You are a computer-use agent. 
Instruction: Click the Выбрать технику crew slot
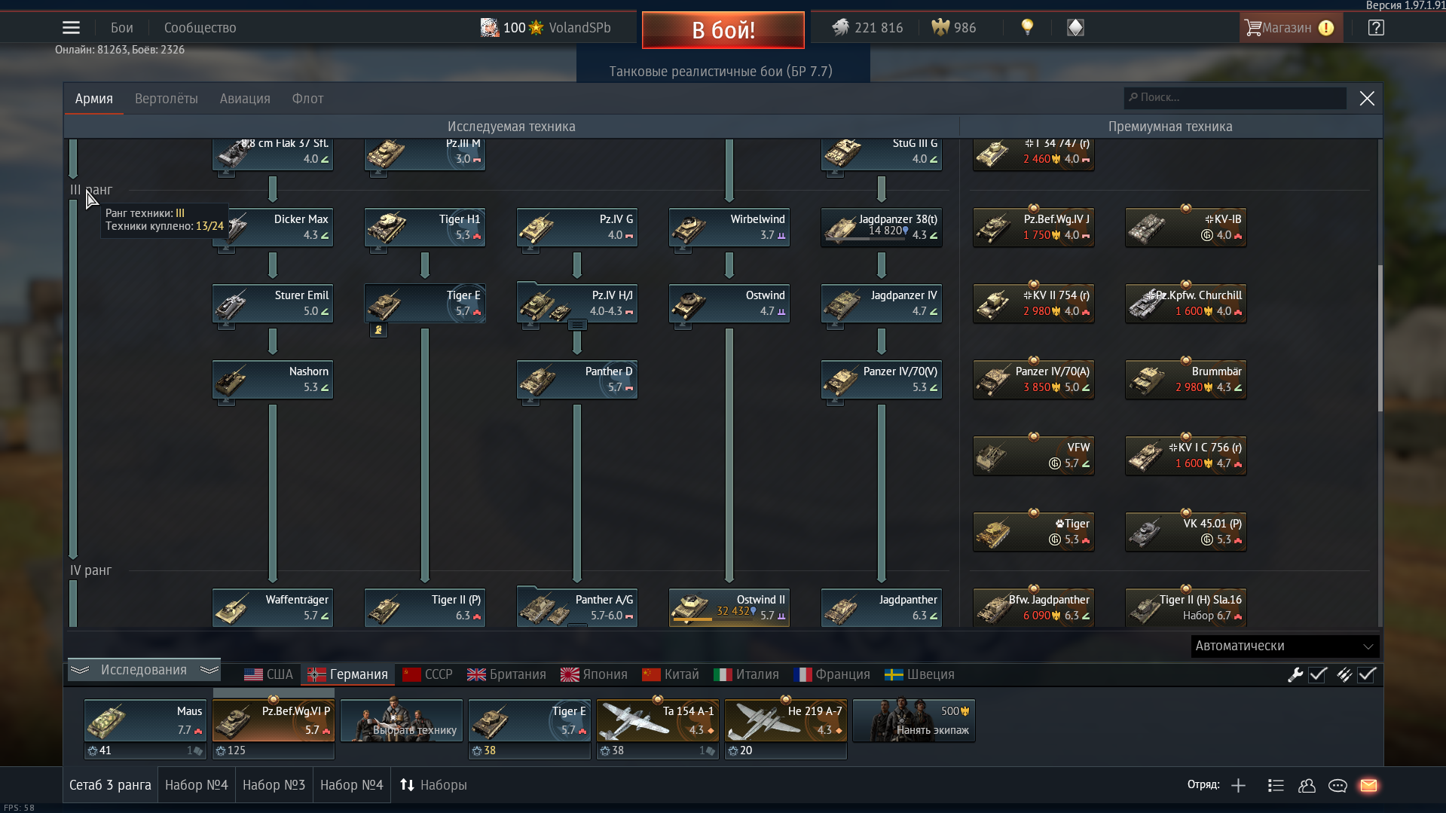coord(402,721)
